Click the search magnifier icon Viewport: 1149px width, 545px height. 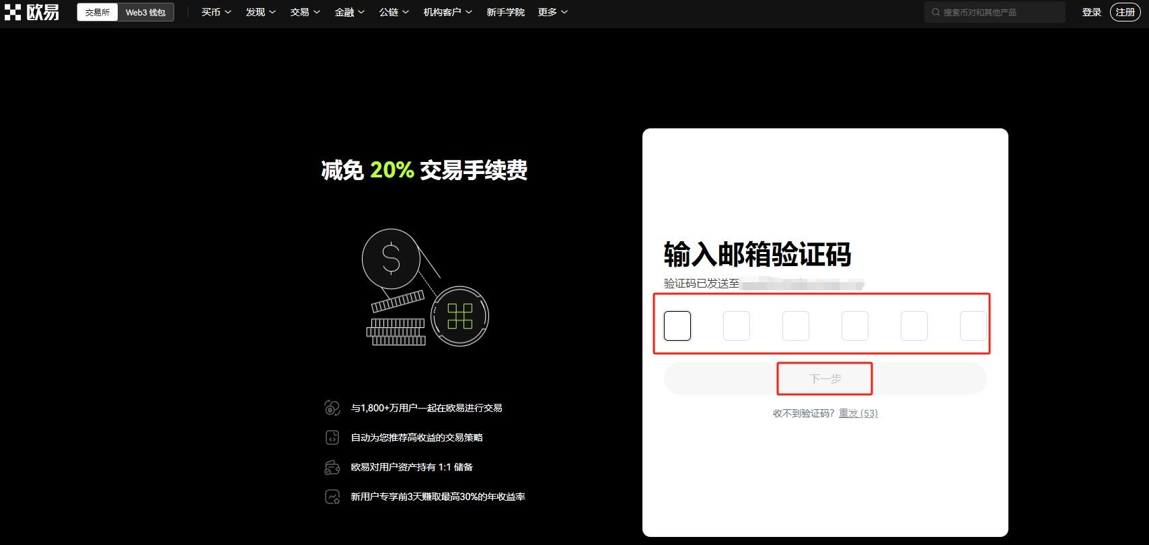pyautogui.click(x=936, y=12)
